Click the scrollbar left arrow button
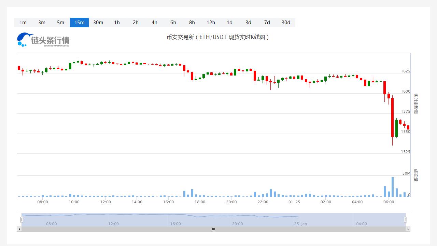 pyautogui.click(x=19, y=229)
